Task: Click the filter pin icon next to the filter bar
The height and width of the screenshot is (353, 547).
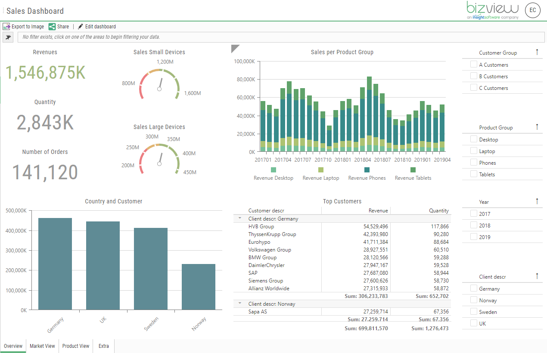Action: click(x=8, y=37)
